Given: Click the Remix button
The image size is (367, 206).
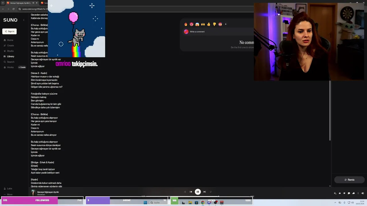Looking at the screenshot, I should pyautogui.click(x=350, y=180).
